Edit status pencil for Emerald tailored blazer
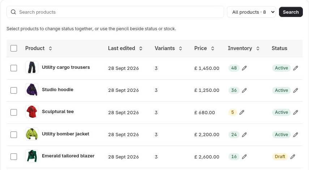The image size is (309, 170). (293, 157)
